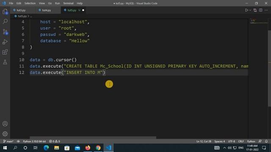Open Task View on taskbar
The image size is (271, 152).
[x=36, y=148]
